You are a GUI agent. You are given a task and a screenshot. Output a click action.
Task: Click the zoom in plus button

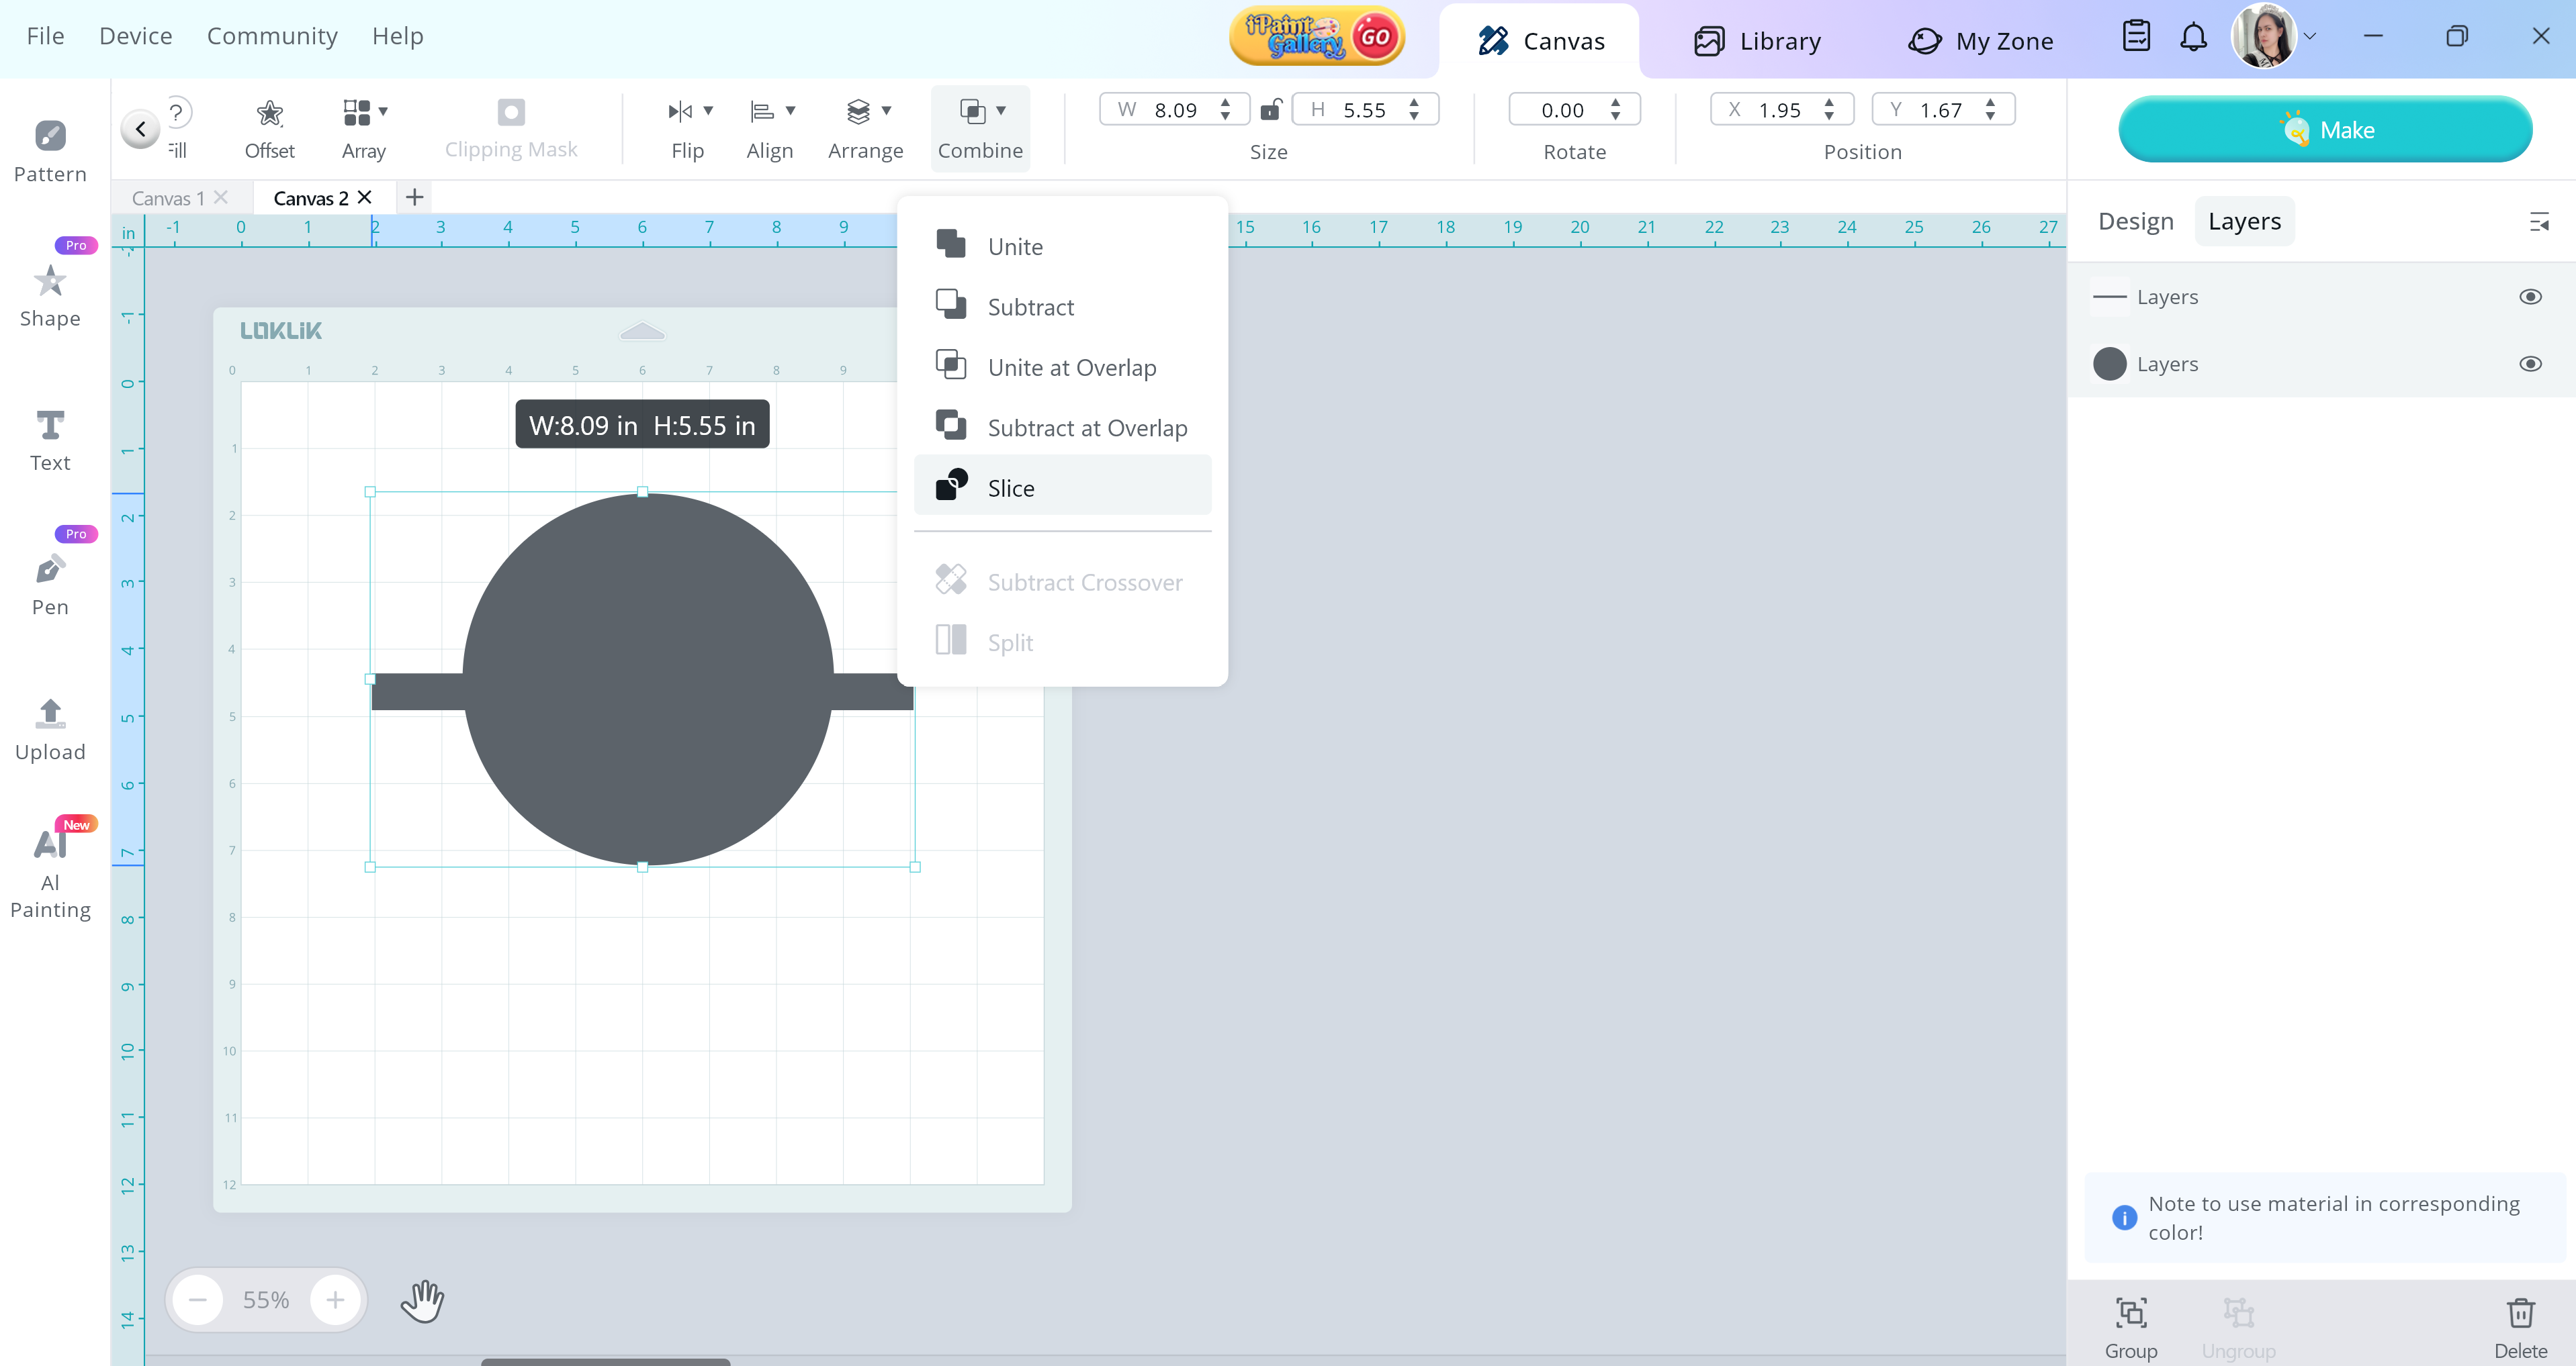click(x=335, y=1300)
